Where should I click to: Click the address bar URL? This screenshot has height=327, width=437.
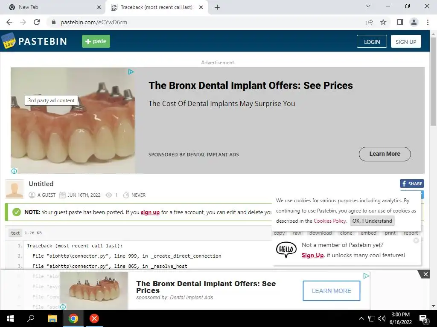pyautogui.click(x=93, y=22)
